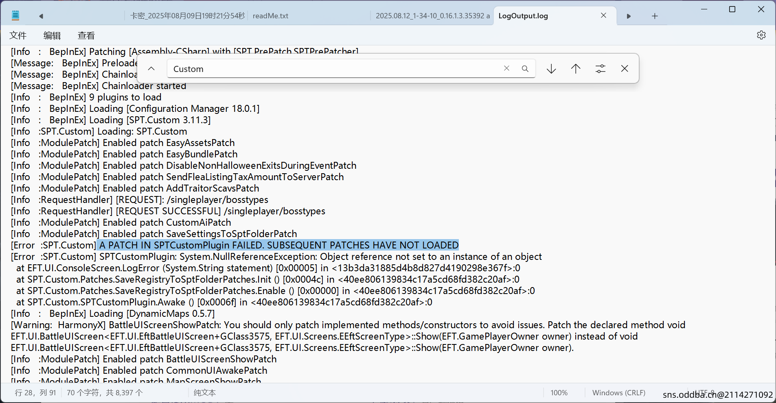776x403 pixels.
Task: Click line Enabled patch SaveSettingsToSptFolderPatch
Action: click(154, 234)
